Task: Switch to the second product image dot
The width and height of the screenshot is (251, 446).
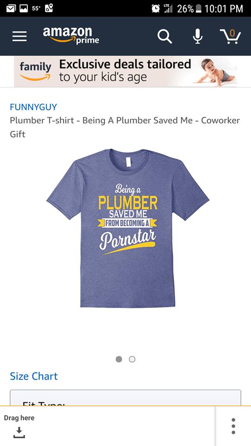Action: click(x=132, y=359)
